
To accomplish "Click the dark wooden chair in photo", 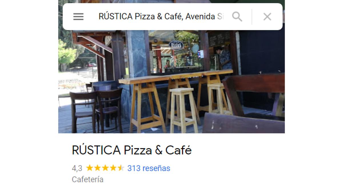I will pos(109,110).
